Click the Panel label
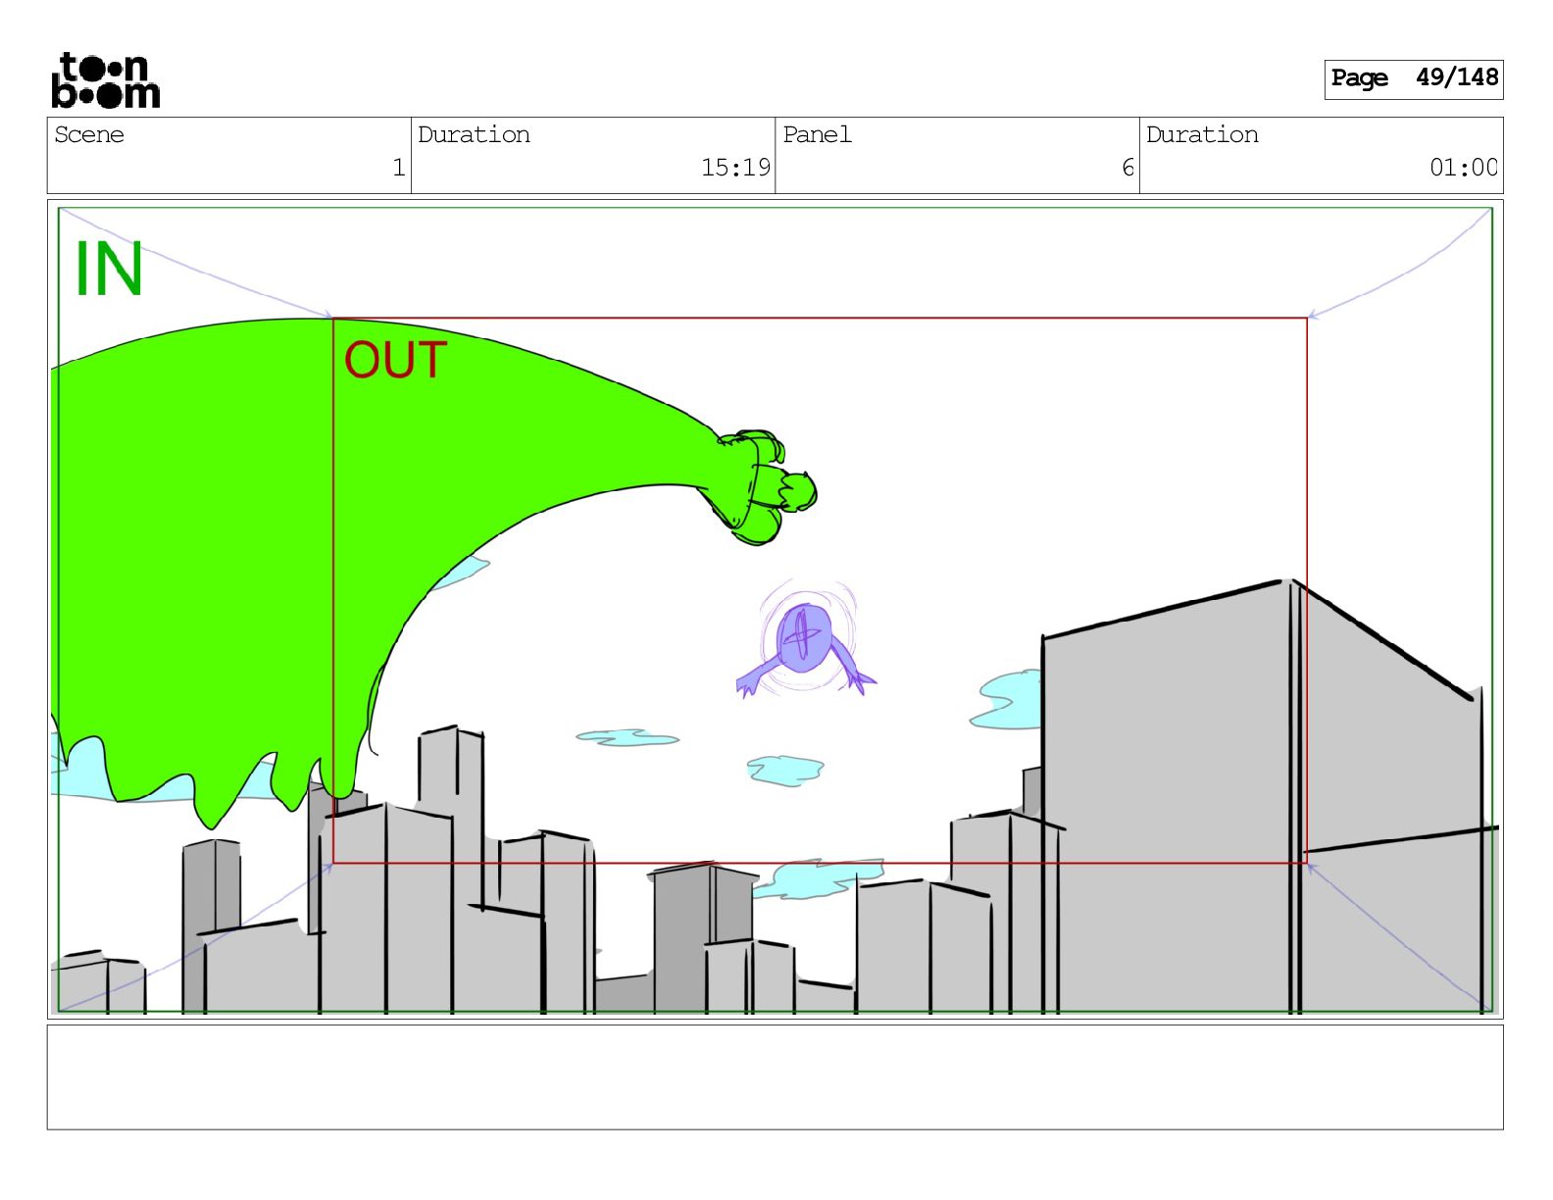The width and height of the screenshot is (1553, 1200). (817, 134)
